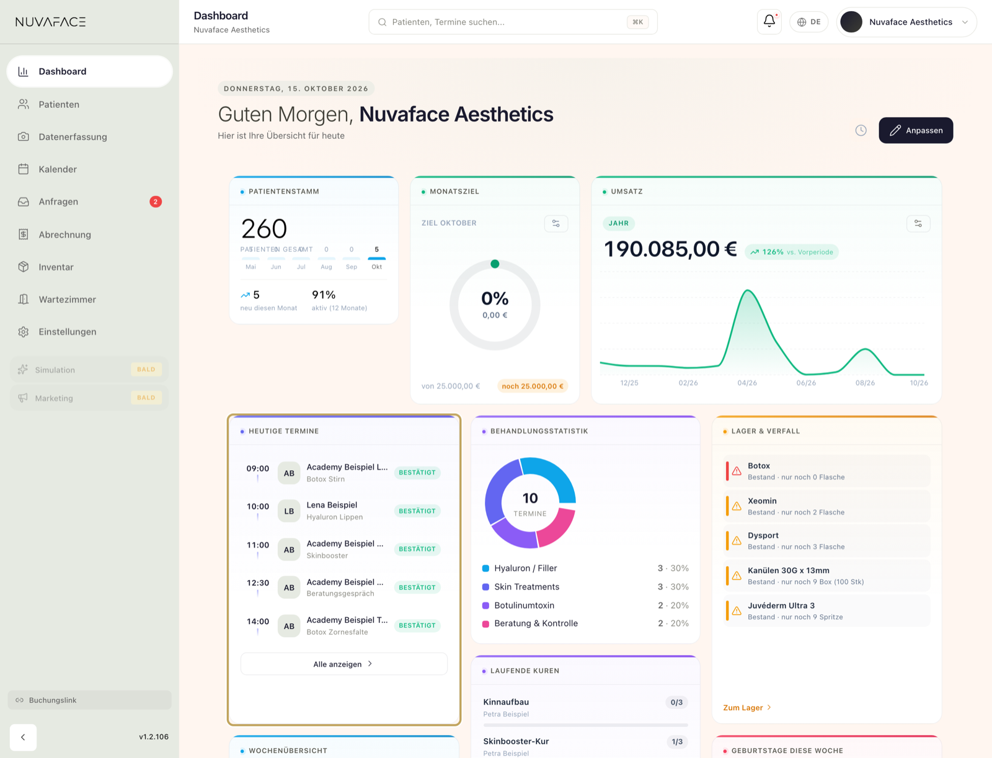The image size is (992, 758).
Task: Open Umsatz filter sliders icon
Action: tap(918, 223)
